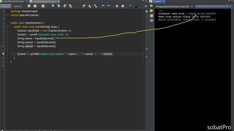Click the System.out.print 'Siapakah nama Anda' line
The image size is (234, 131).
(43, 35)
